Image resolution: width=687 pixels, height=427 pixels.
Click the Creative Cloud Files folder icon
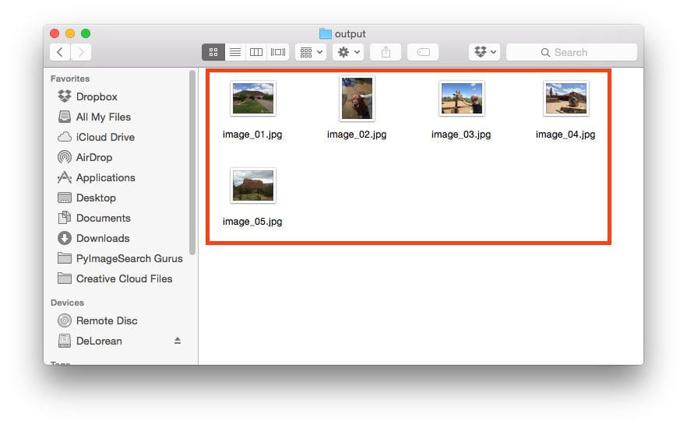pyautogui.click(x=65, y=278)
